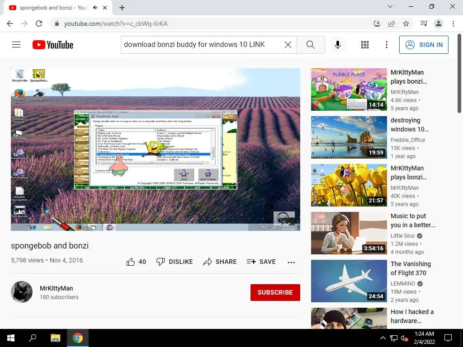The image size is (463, 347).
Task: Open Chrome's three-dot menu
Action: click(453, 23)
